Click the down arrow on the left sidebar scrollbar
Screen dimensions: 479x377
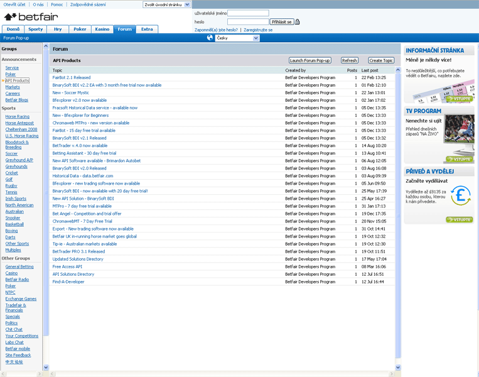click(x=45, y=367)
